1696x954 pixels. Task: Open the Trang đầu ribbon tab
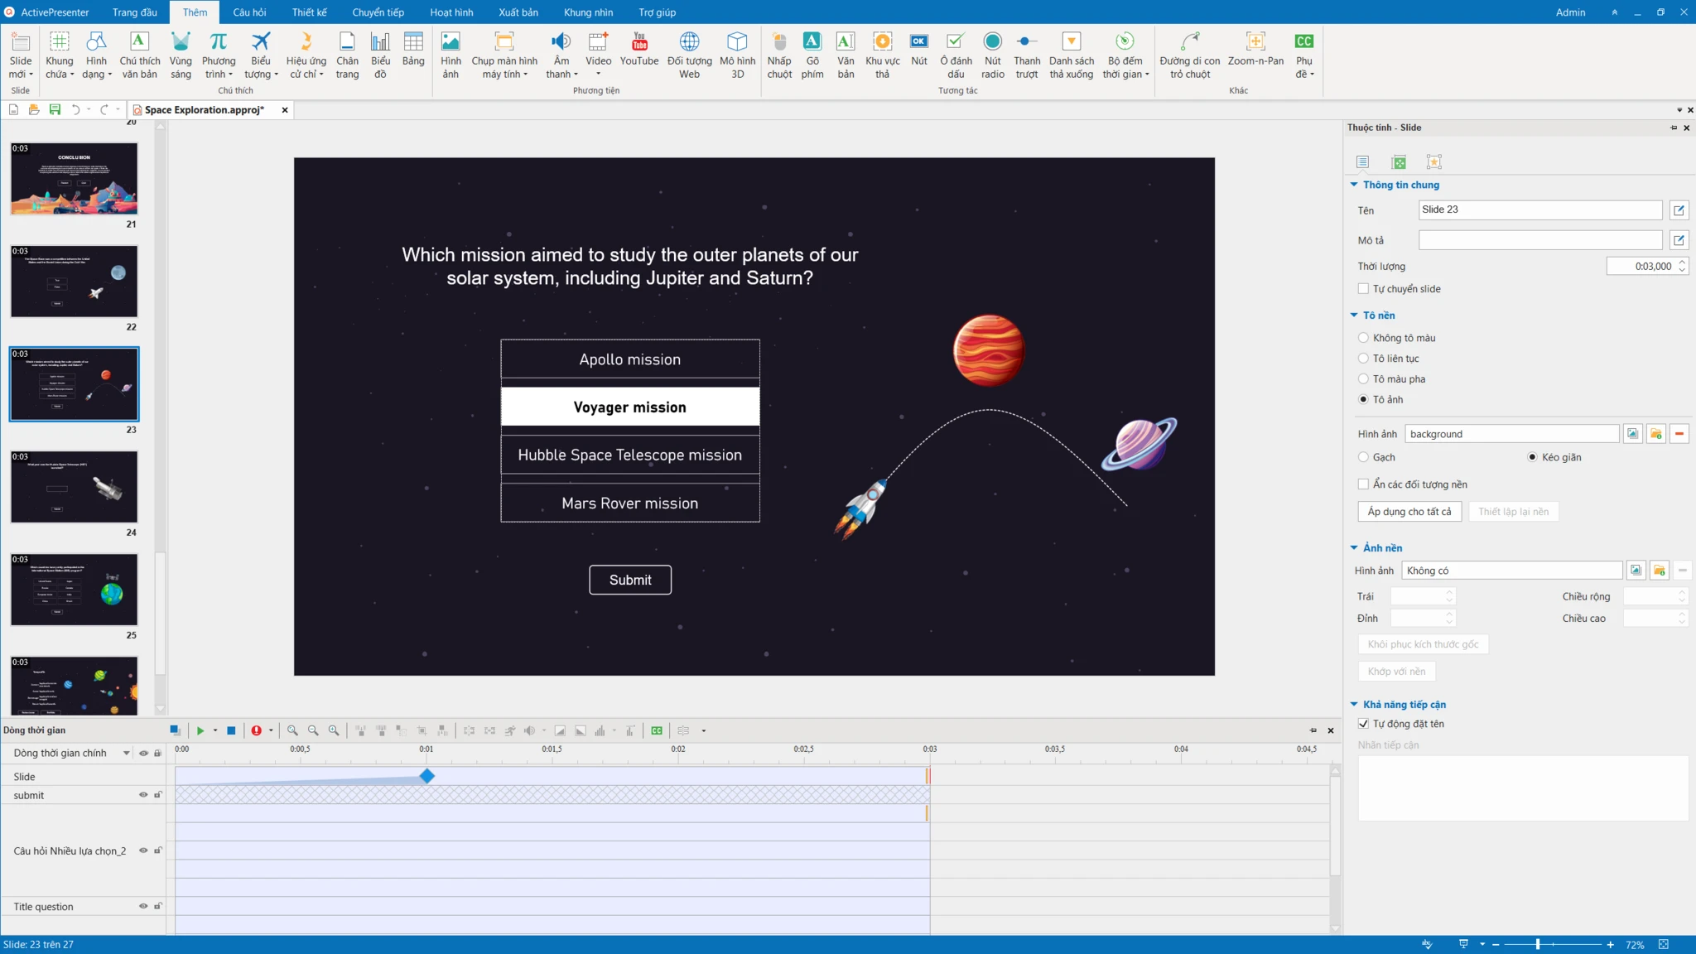point(134,12)
